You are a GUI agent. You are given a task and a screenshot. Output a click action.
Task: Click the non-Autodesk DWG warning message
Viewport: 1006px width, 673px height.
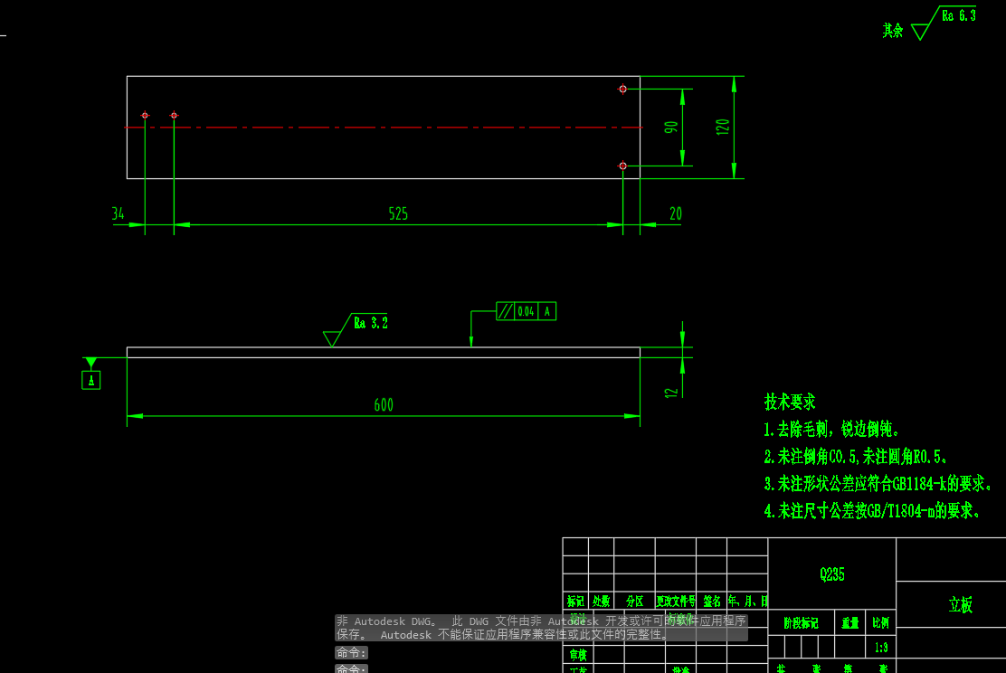click(x=541, y=628)
